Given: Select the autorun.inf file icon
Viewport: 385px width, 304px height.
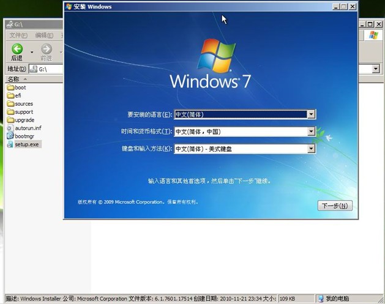Looking at the screenshot, I should click(x=10, y=128).
